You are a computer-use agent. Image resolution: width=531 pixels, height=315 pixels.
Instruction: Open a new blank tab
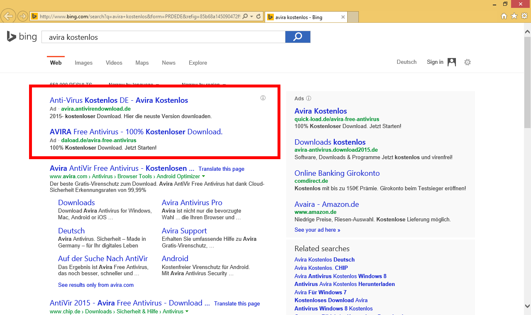(353, 17)
